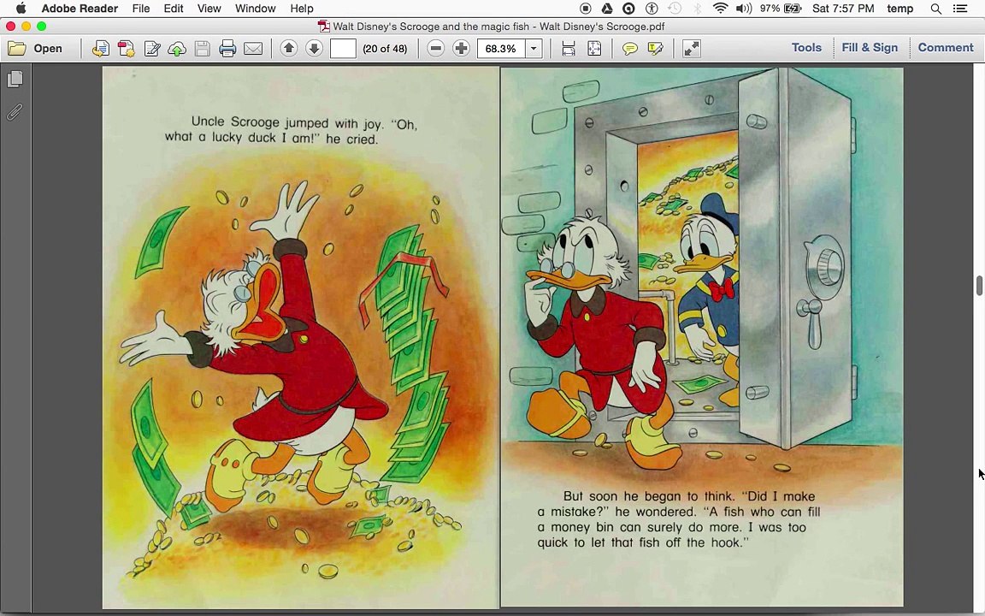Zoom out with the minus button

pos(436,48)
